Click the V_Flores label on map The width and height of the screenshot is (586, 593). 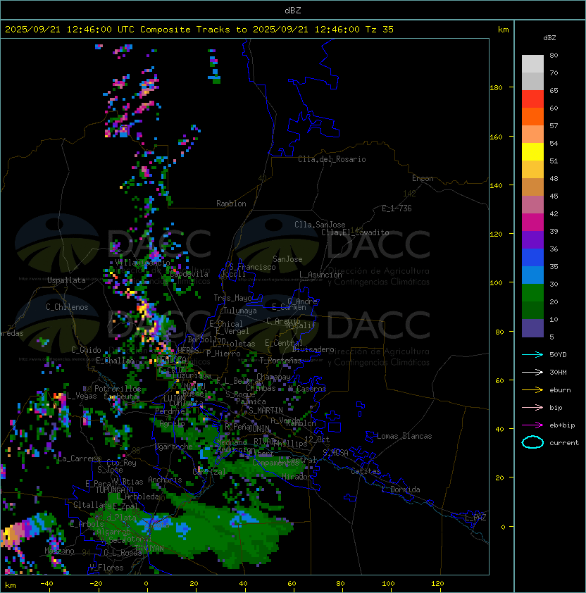tap(106, 568)
